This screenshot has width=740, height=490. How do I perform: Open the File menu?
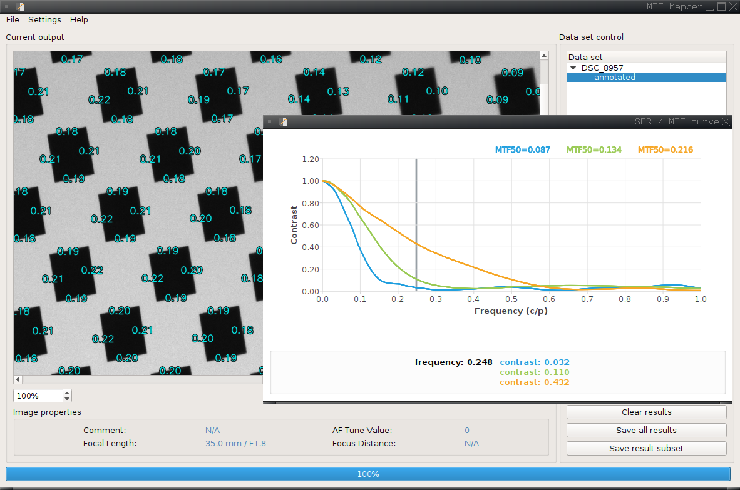coord(12,19)
